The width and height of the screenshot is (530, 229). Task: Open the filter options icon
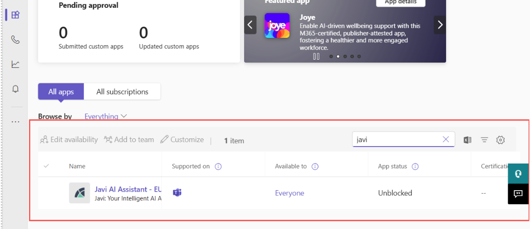click(x=484, y=140)
